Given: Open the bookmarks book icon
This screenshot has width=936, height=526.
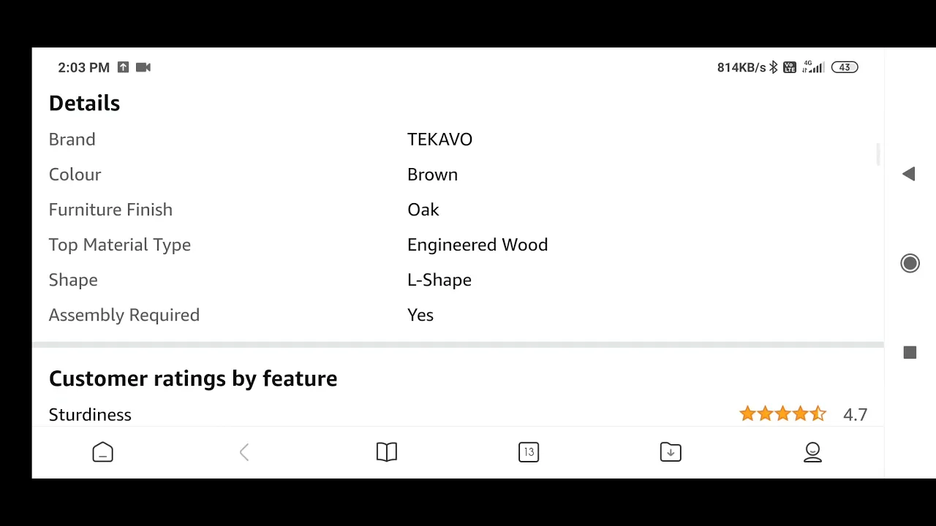Looking at the screenshot, I should point(387,452).
